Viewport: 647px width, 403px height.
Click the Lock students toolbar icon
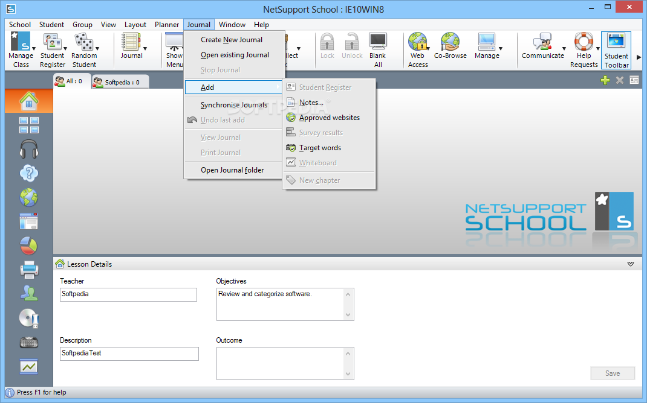327,46
